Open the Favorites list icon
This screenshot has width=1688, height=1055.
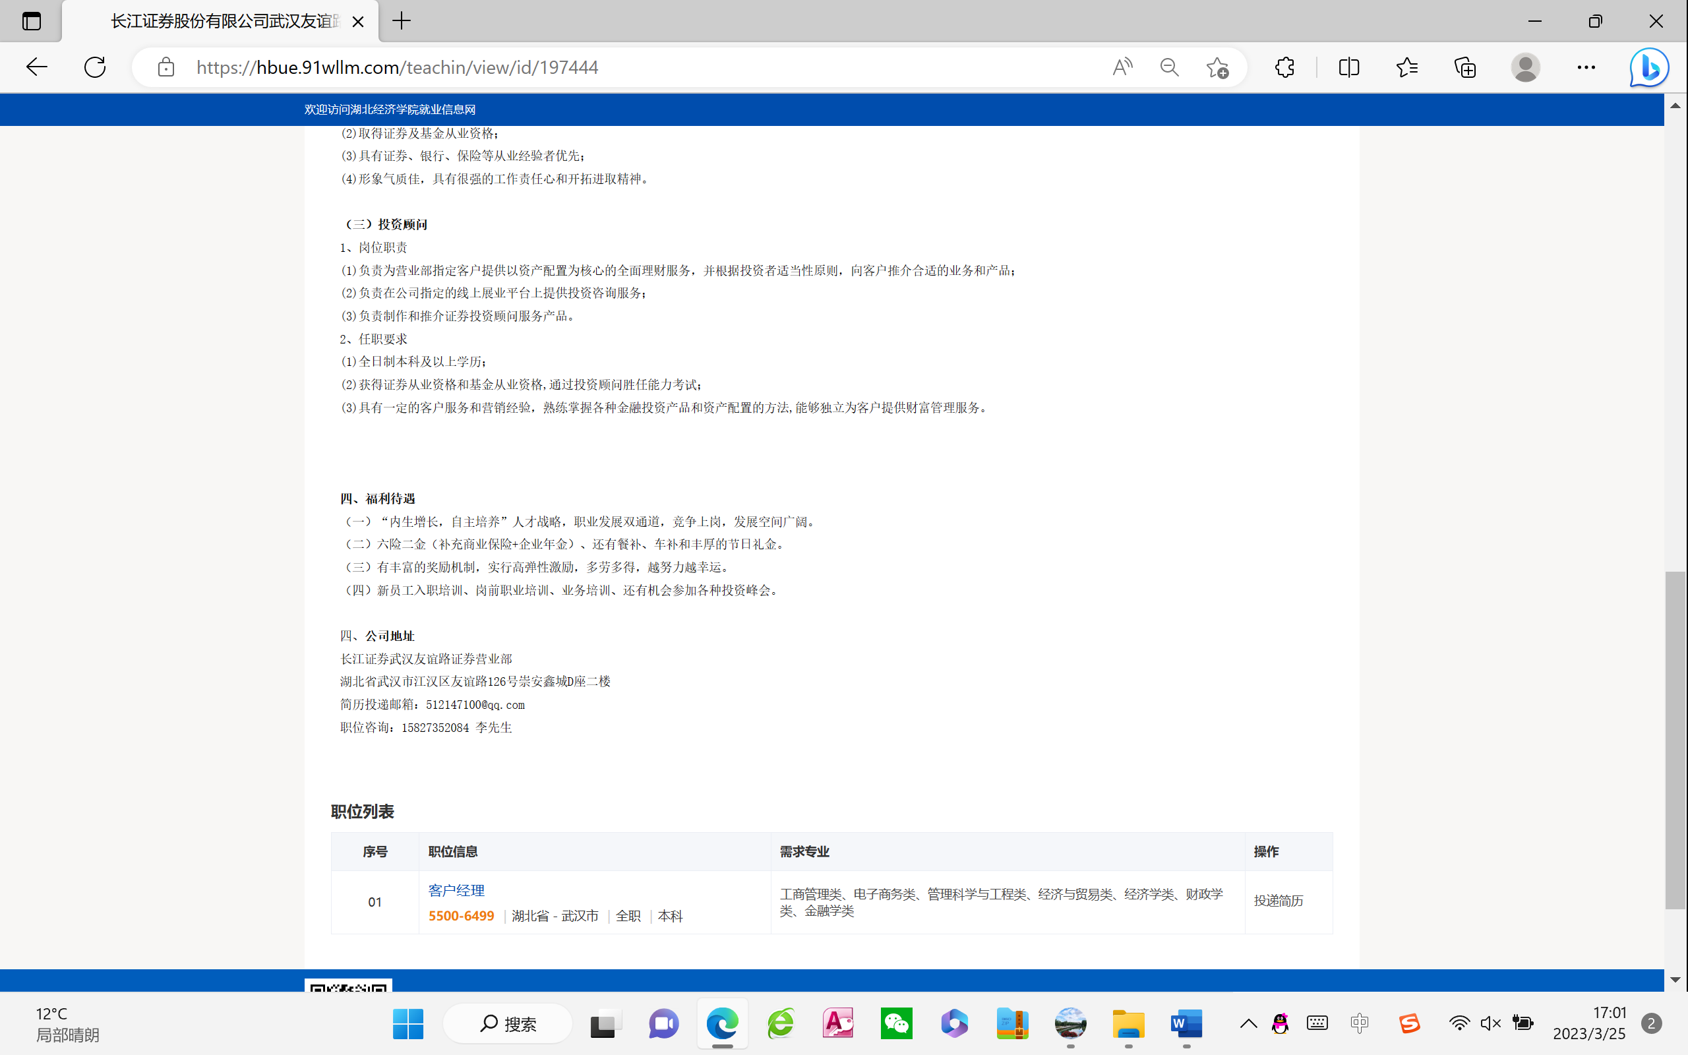click(1407, 67)
